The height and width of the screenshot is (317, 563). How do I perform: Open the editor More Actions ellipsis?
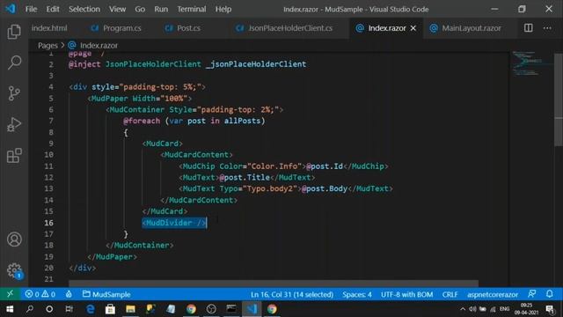pyautogui.click(x=547, y=28)
